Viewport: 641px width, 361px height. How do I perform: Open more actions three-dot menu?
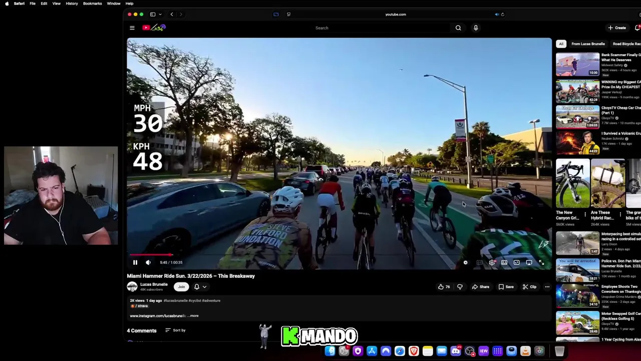(x=547, y=287)
